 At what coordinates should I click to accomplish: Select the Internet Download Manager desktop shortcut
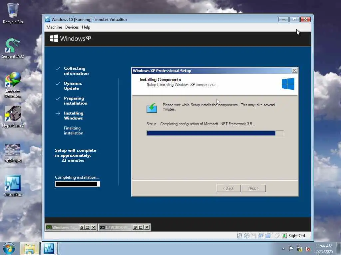(x=13, y=85)
